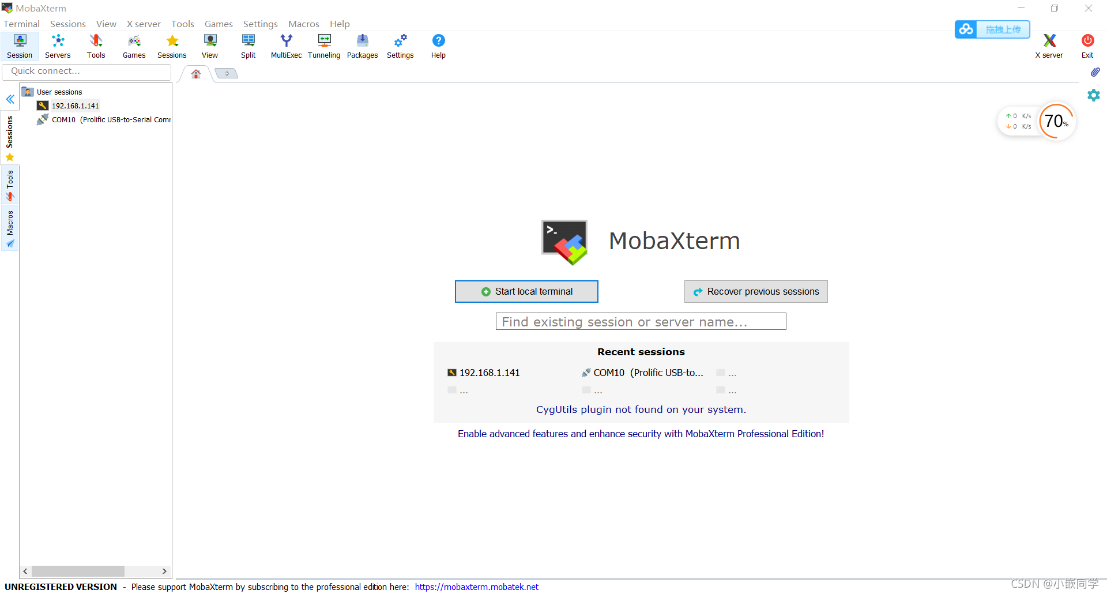This screenshot has height=594, width=1107.
Task: Click the sidebar scrollbar right arrow
Action: (164, 571)
